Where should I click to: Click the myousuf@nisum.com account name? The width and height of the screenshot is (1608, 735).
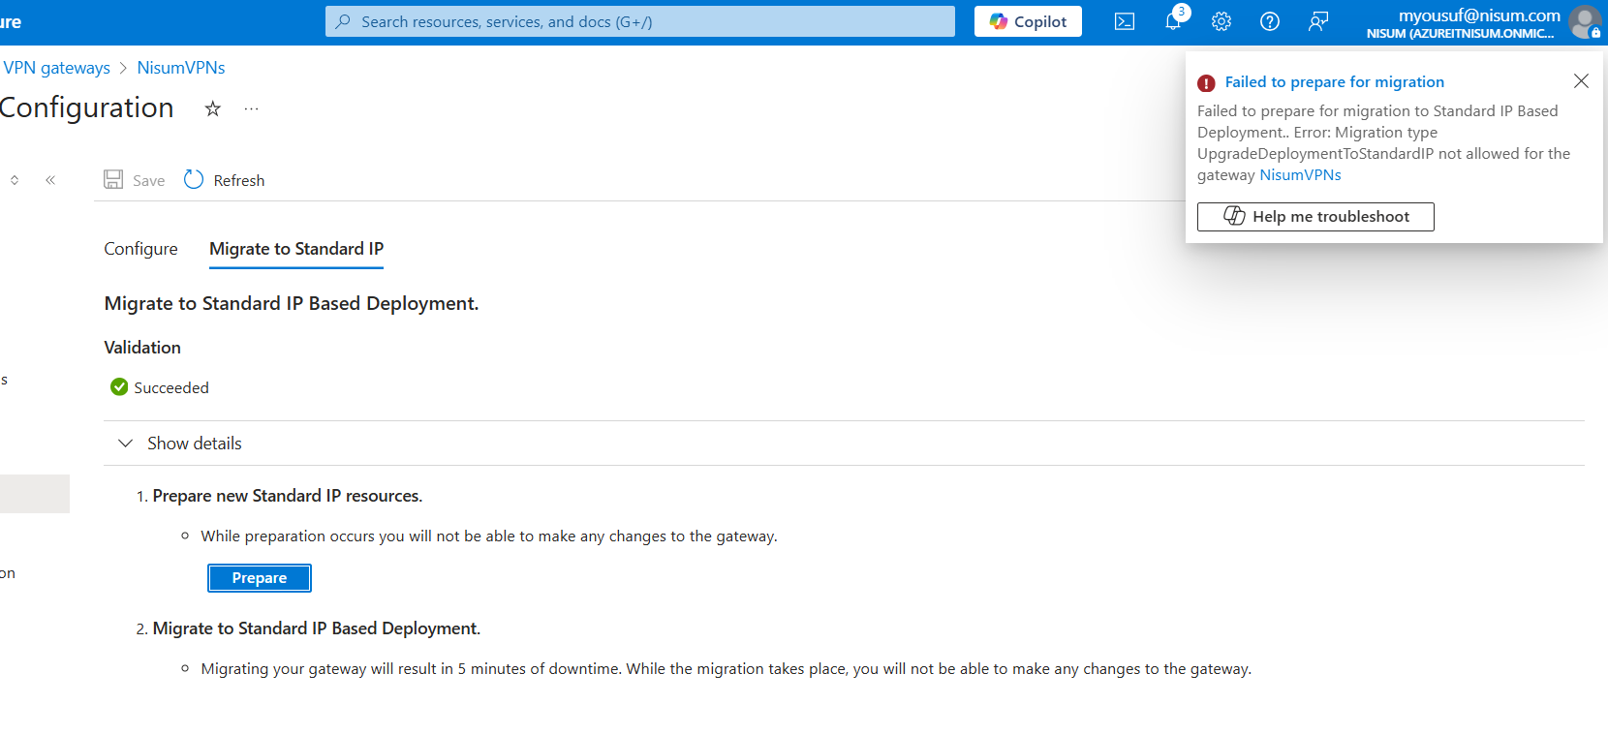(1478, 15)
